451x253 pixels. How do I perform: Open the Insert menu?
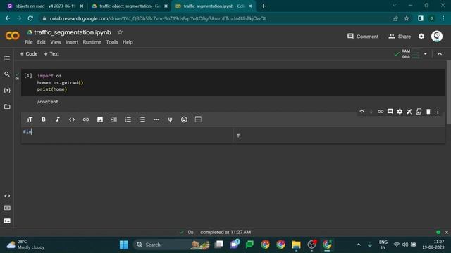point(72,42)
